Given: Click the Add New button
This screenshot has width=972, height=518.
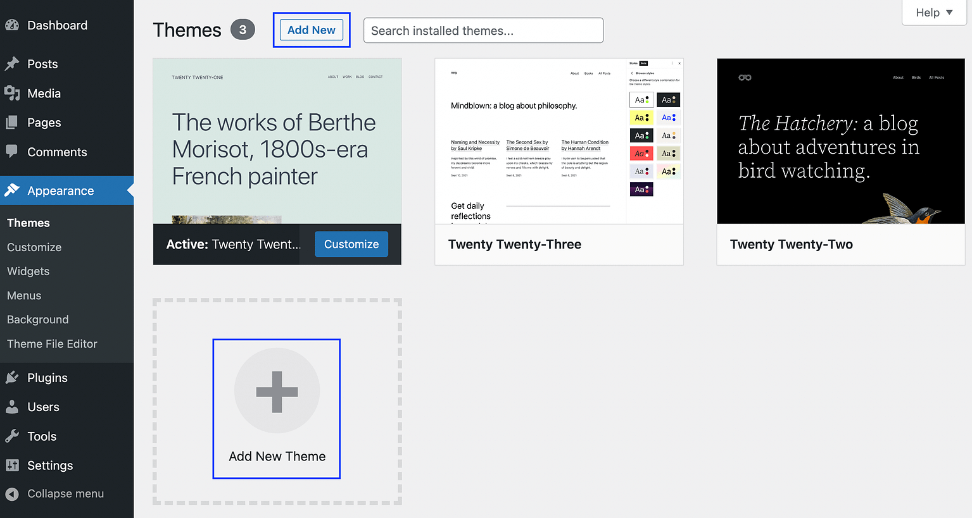Looking at the screenshot, I should click(x=311, y=30).
